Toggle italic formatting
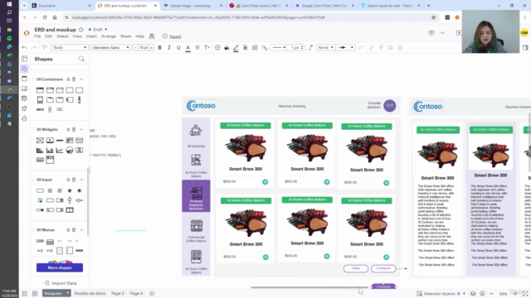This screenshot has width=531, height=298. [x=169, y=48]
